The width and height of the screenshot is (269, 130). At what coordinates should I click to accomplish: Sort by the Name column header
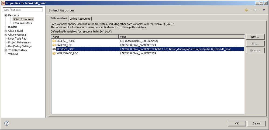[85, 37]
